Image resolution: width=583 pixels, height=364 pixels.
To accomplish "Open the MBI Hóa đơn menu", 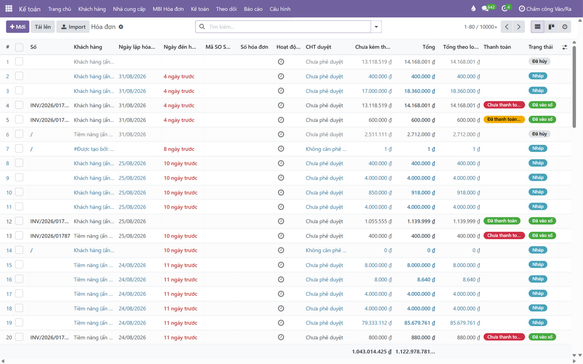I will 168,9.
